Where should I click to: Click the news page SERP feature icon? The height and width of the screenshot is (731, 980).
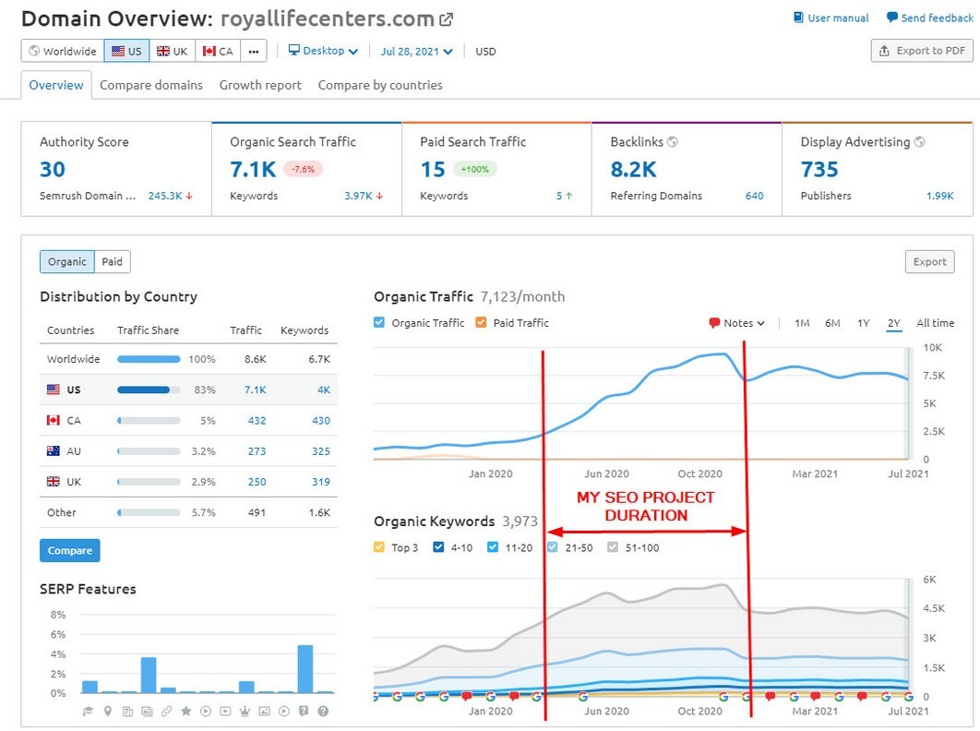pyautogui.click(x=127, y=711)
